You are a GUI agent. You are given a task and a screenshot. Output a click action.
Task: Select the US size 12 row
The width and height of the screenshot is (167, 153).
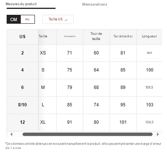[84, 122]
